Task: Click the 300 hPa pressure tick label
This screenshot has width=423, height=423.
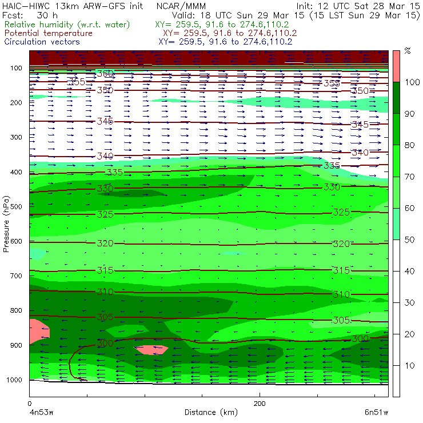Action: (16, 137)
